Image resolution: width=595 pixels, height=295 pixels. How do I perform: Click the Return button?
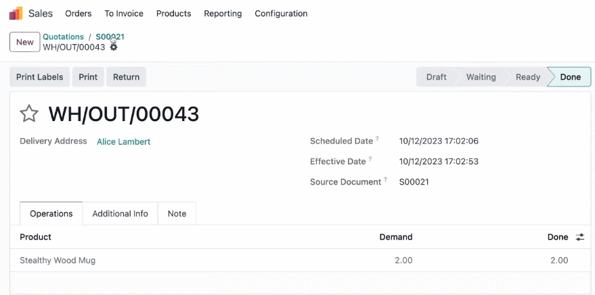126,77
